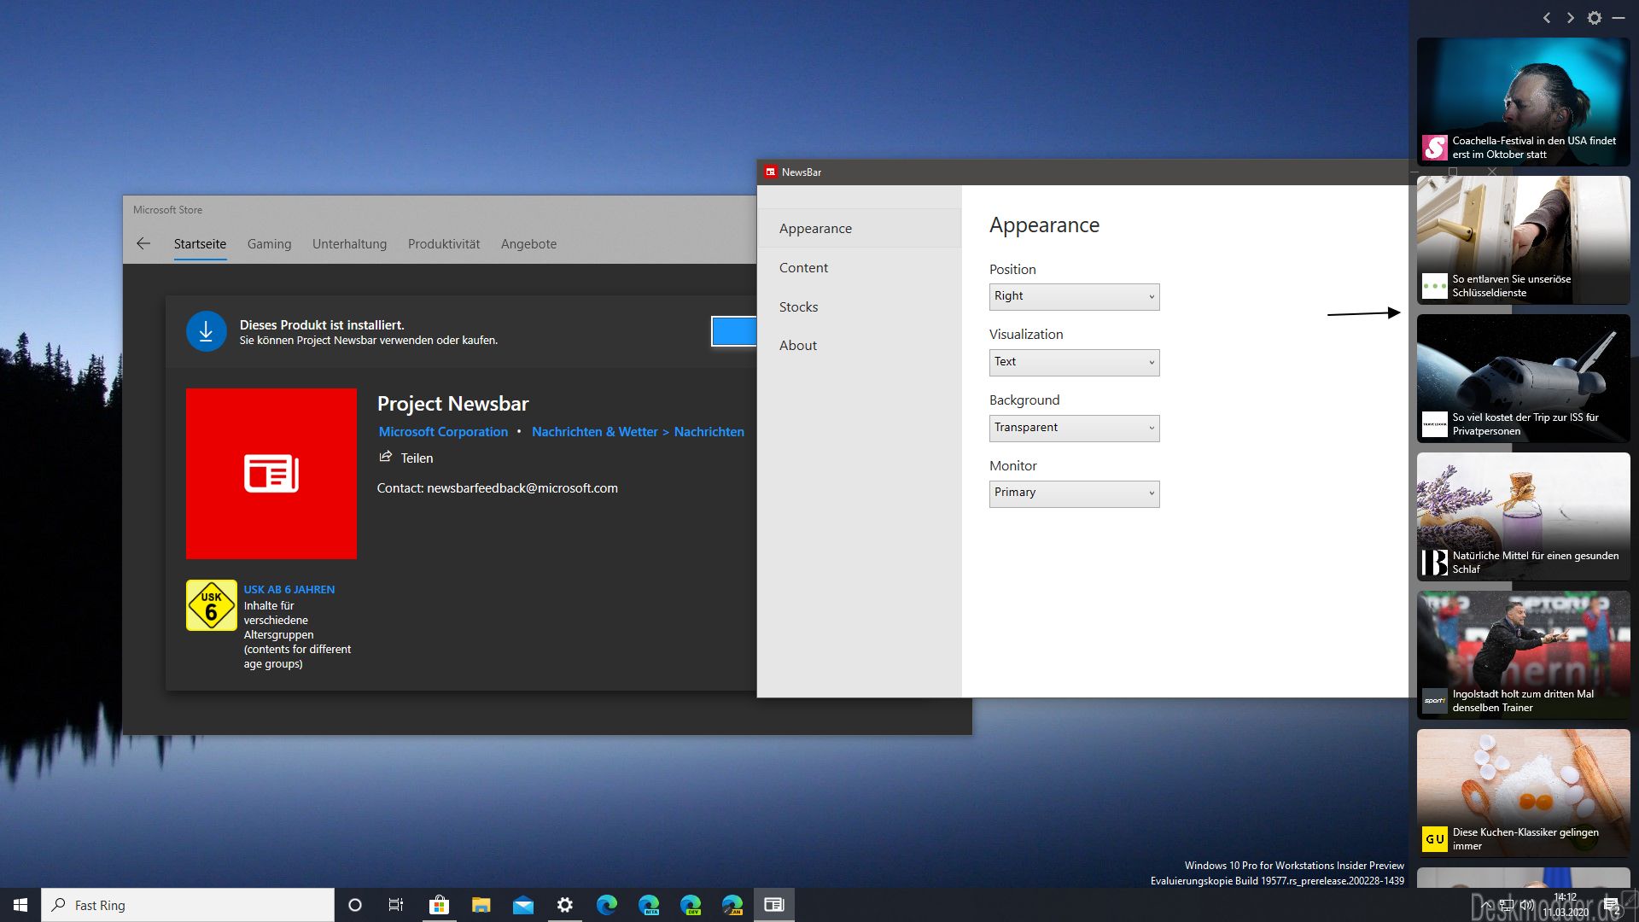The height and width of the screenshot is (922, 1639).
Task: Click the NewsBar previous arrow icon
Action: (1546, 18)
